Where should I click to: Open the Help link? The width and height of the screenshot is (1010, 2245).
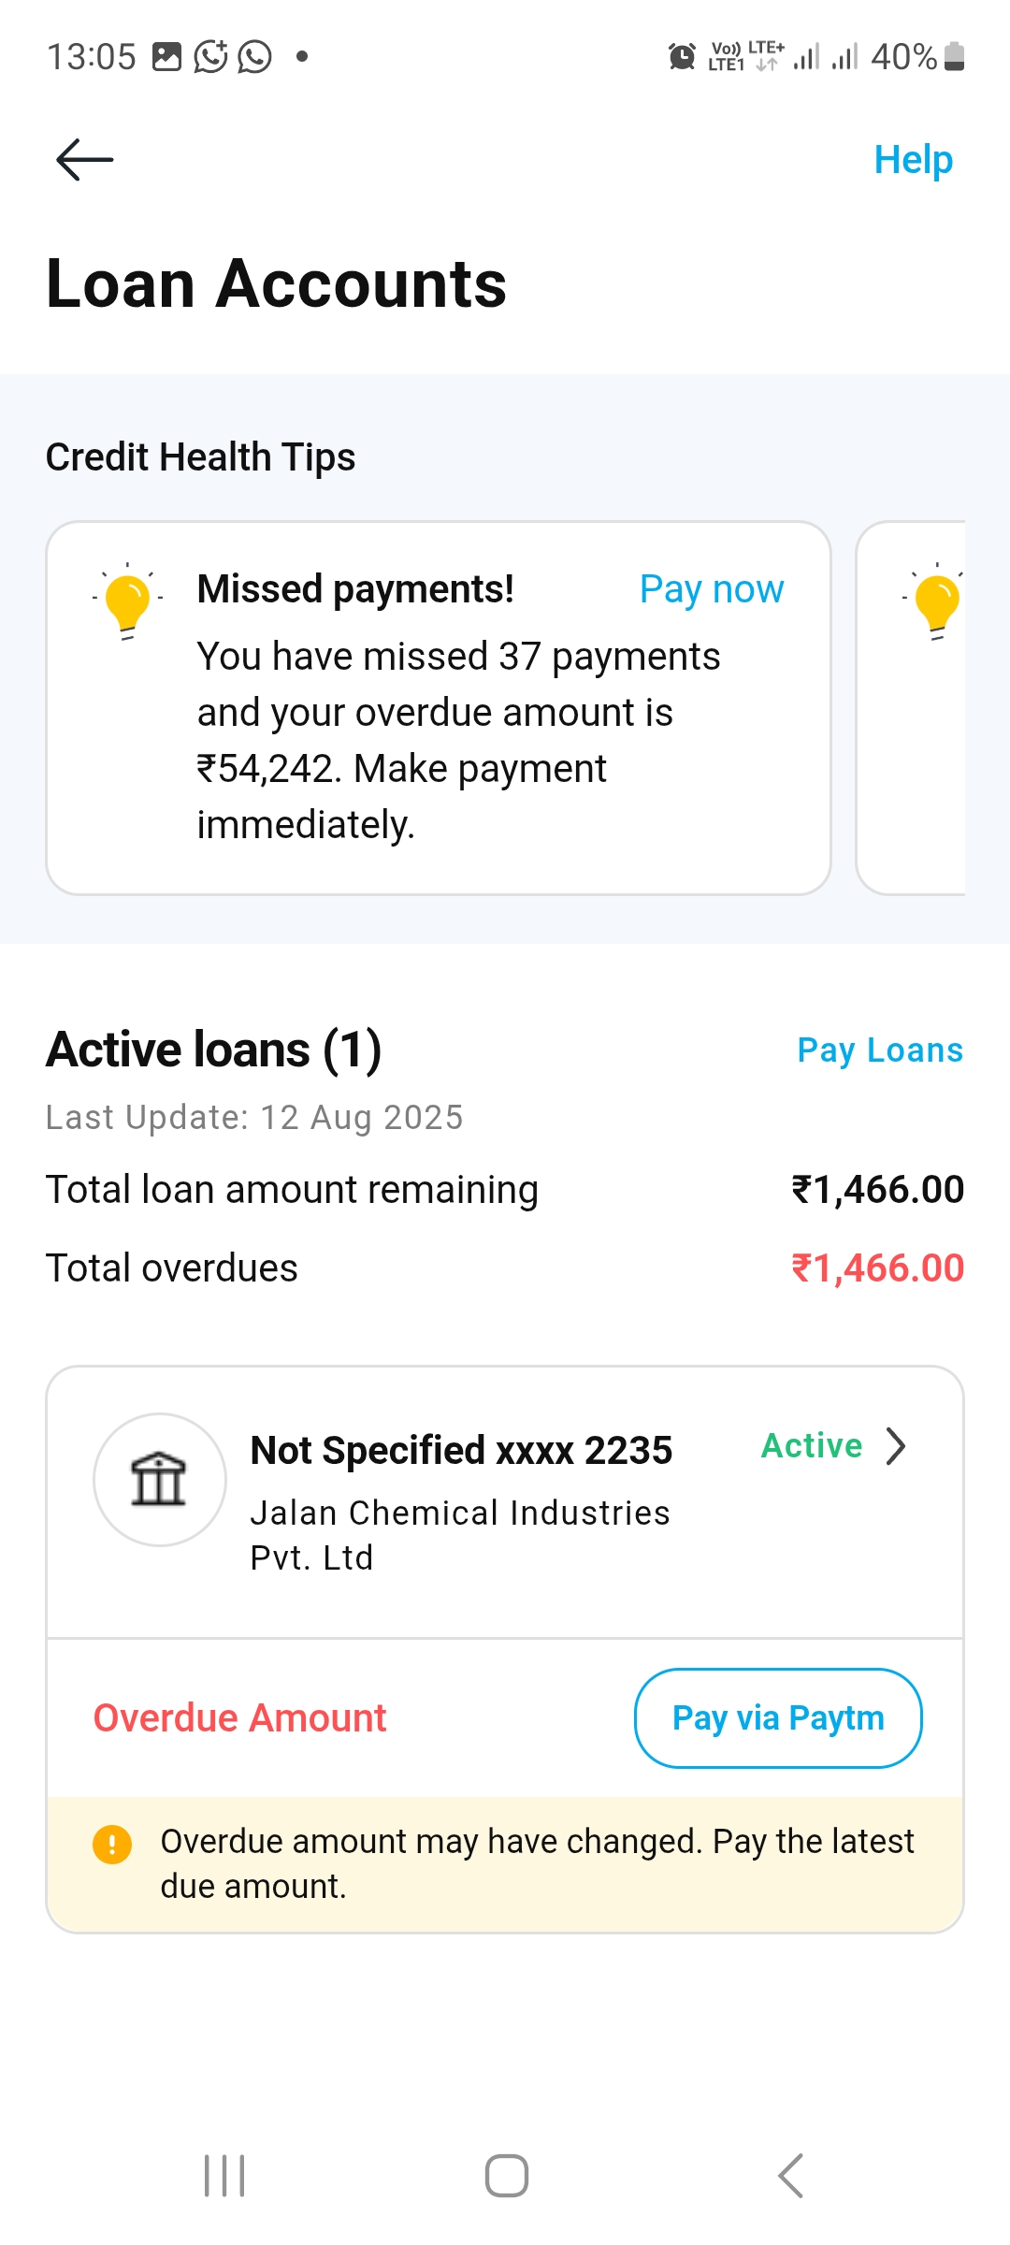[x=913, y=160]
